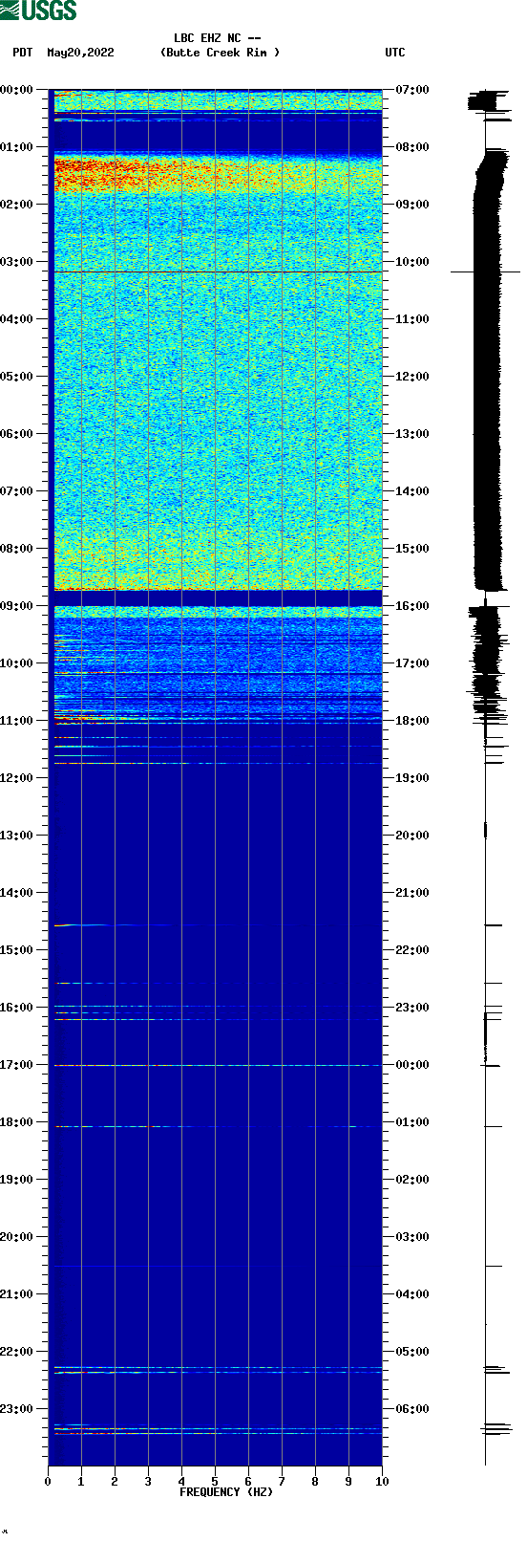The image size is (527, 1542).
Task: Click the '18:00' UTC time label
Action: pos(412,721)
